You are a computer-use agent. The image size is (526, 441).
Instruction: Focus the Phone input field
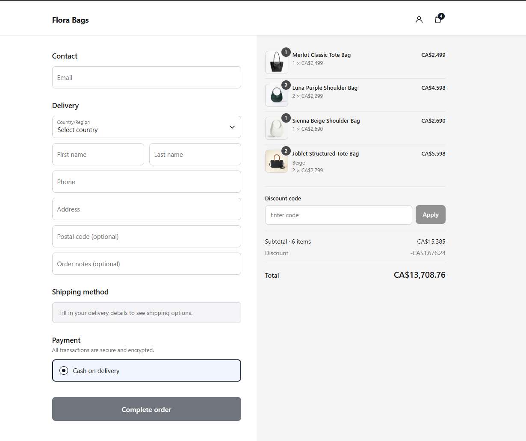click(x=147, y=182)
